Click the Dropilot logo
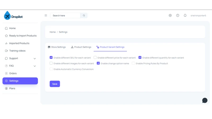212x119 pixels. (x=13, y=16)
